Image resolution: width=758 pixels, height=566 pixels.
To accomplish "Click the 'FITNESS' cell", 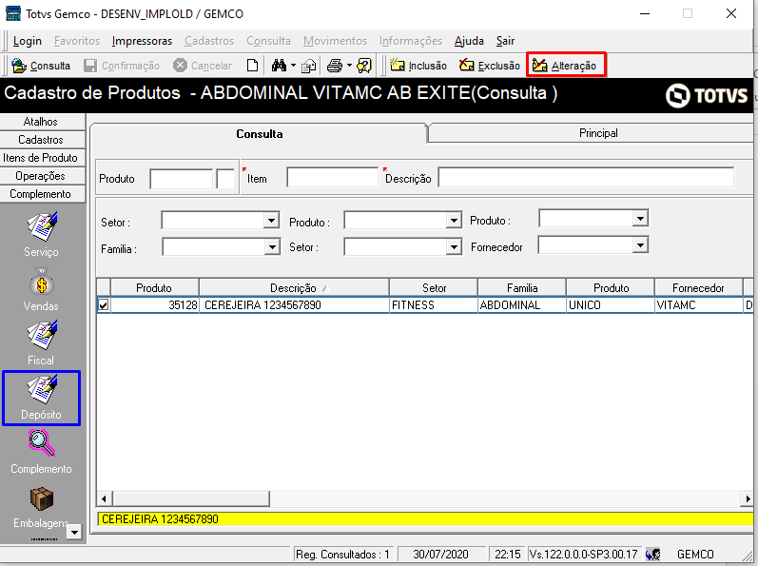I will pos(434,305).
